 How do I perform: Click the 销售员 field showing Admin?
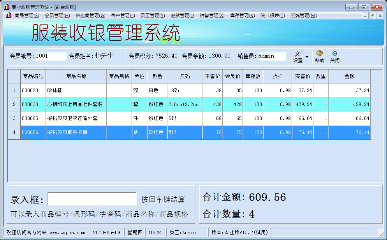(x=272, y=56)
